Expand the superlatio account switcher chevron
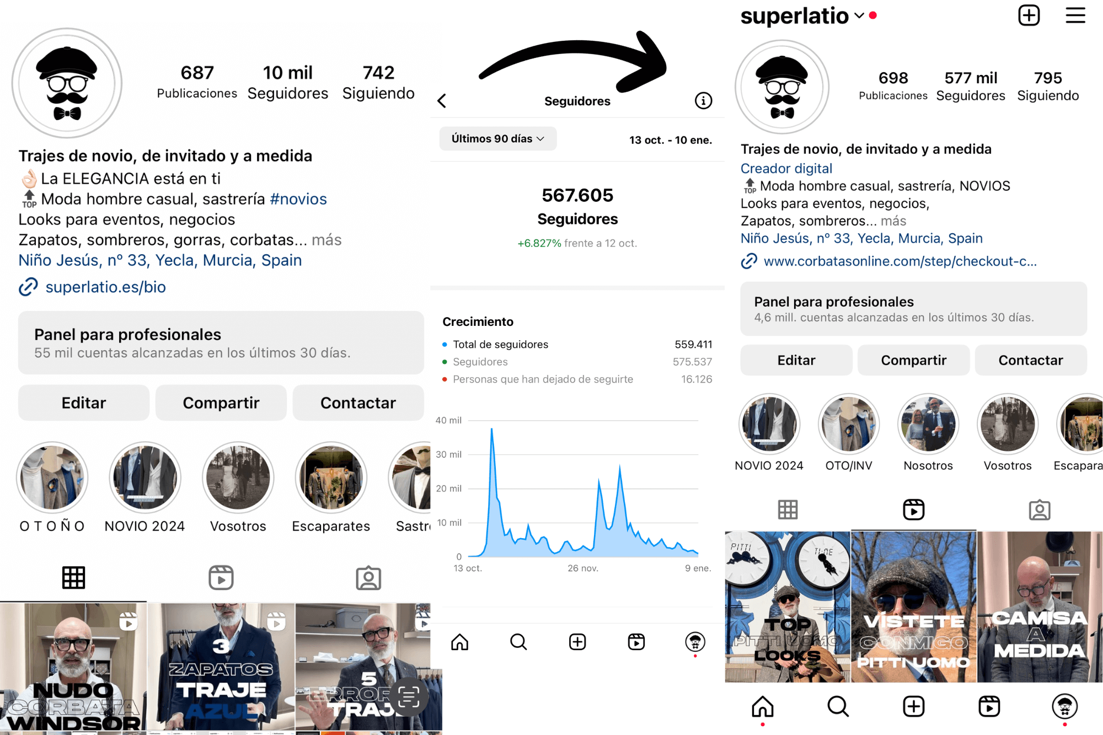1103x735 pixels. [859, 15]
